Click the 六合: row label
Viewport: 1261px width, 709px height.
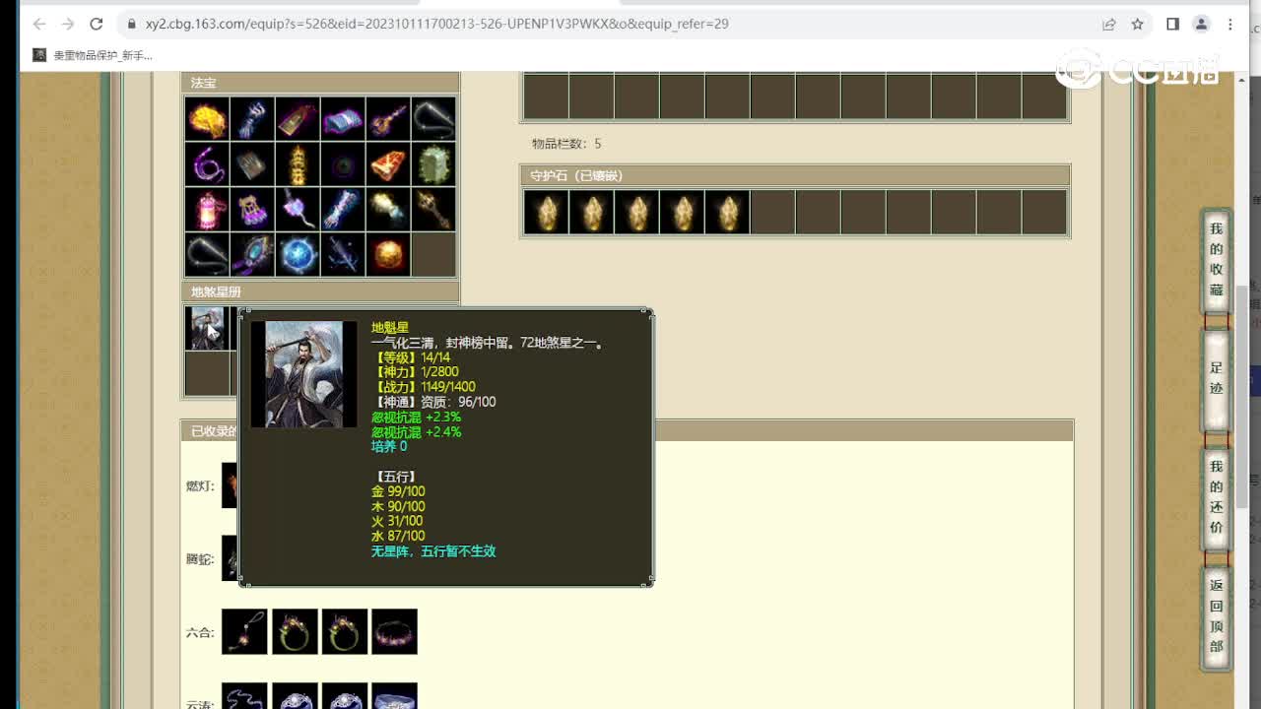click(200, 632)
